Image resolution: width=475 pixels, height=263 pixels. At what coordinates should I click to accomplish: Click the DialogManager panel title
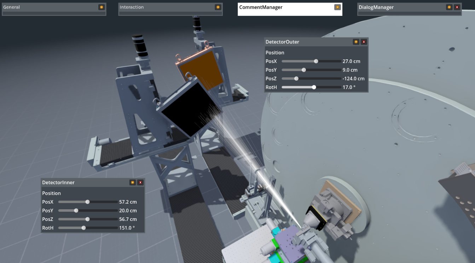(376, 7)
